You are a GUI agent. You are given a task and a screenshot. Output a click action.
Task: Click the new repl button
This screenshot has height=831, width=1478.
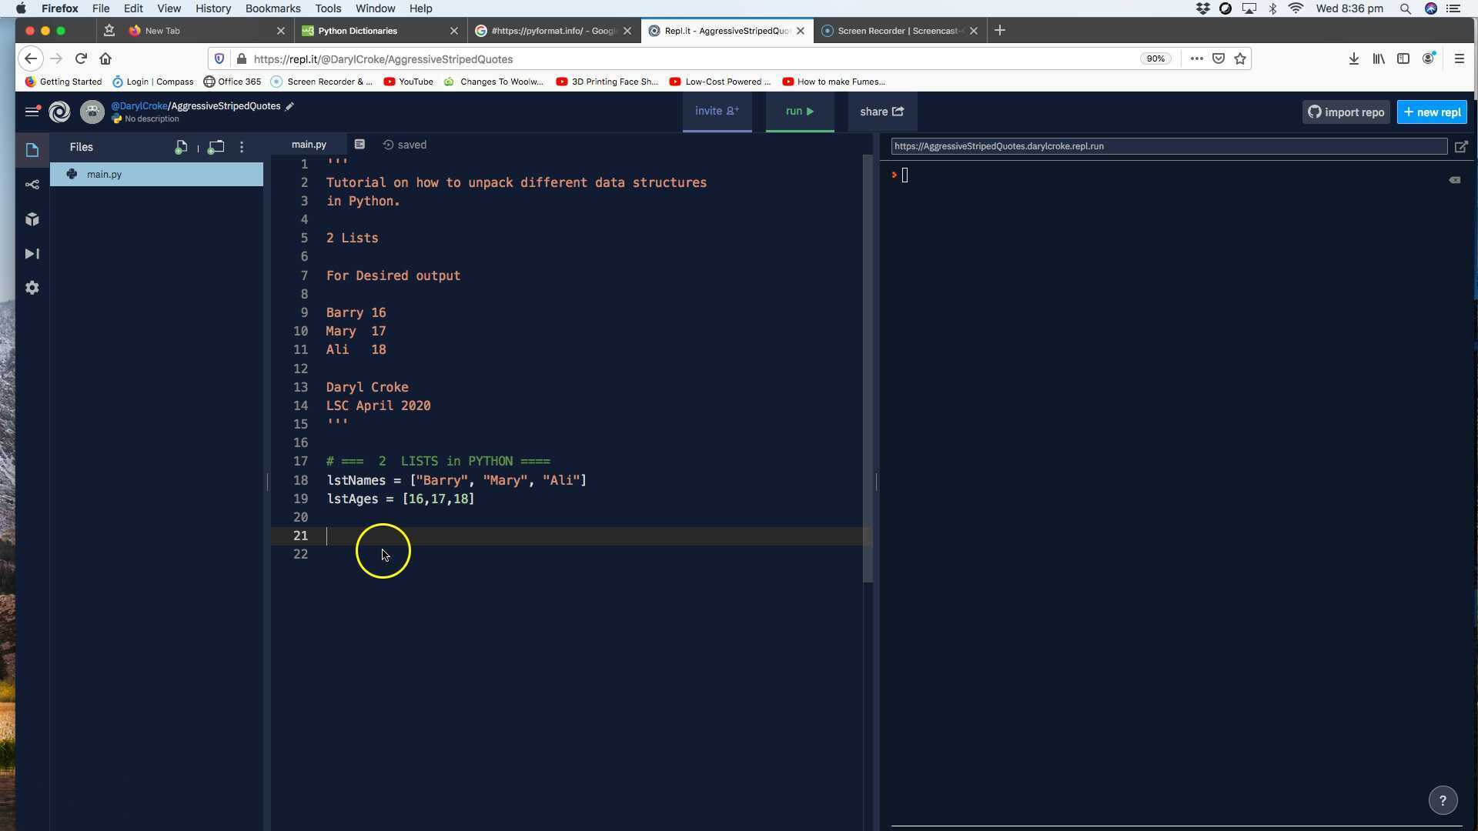(x=1432, y=112)
